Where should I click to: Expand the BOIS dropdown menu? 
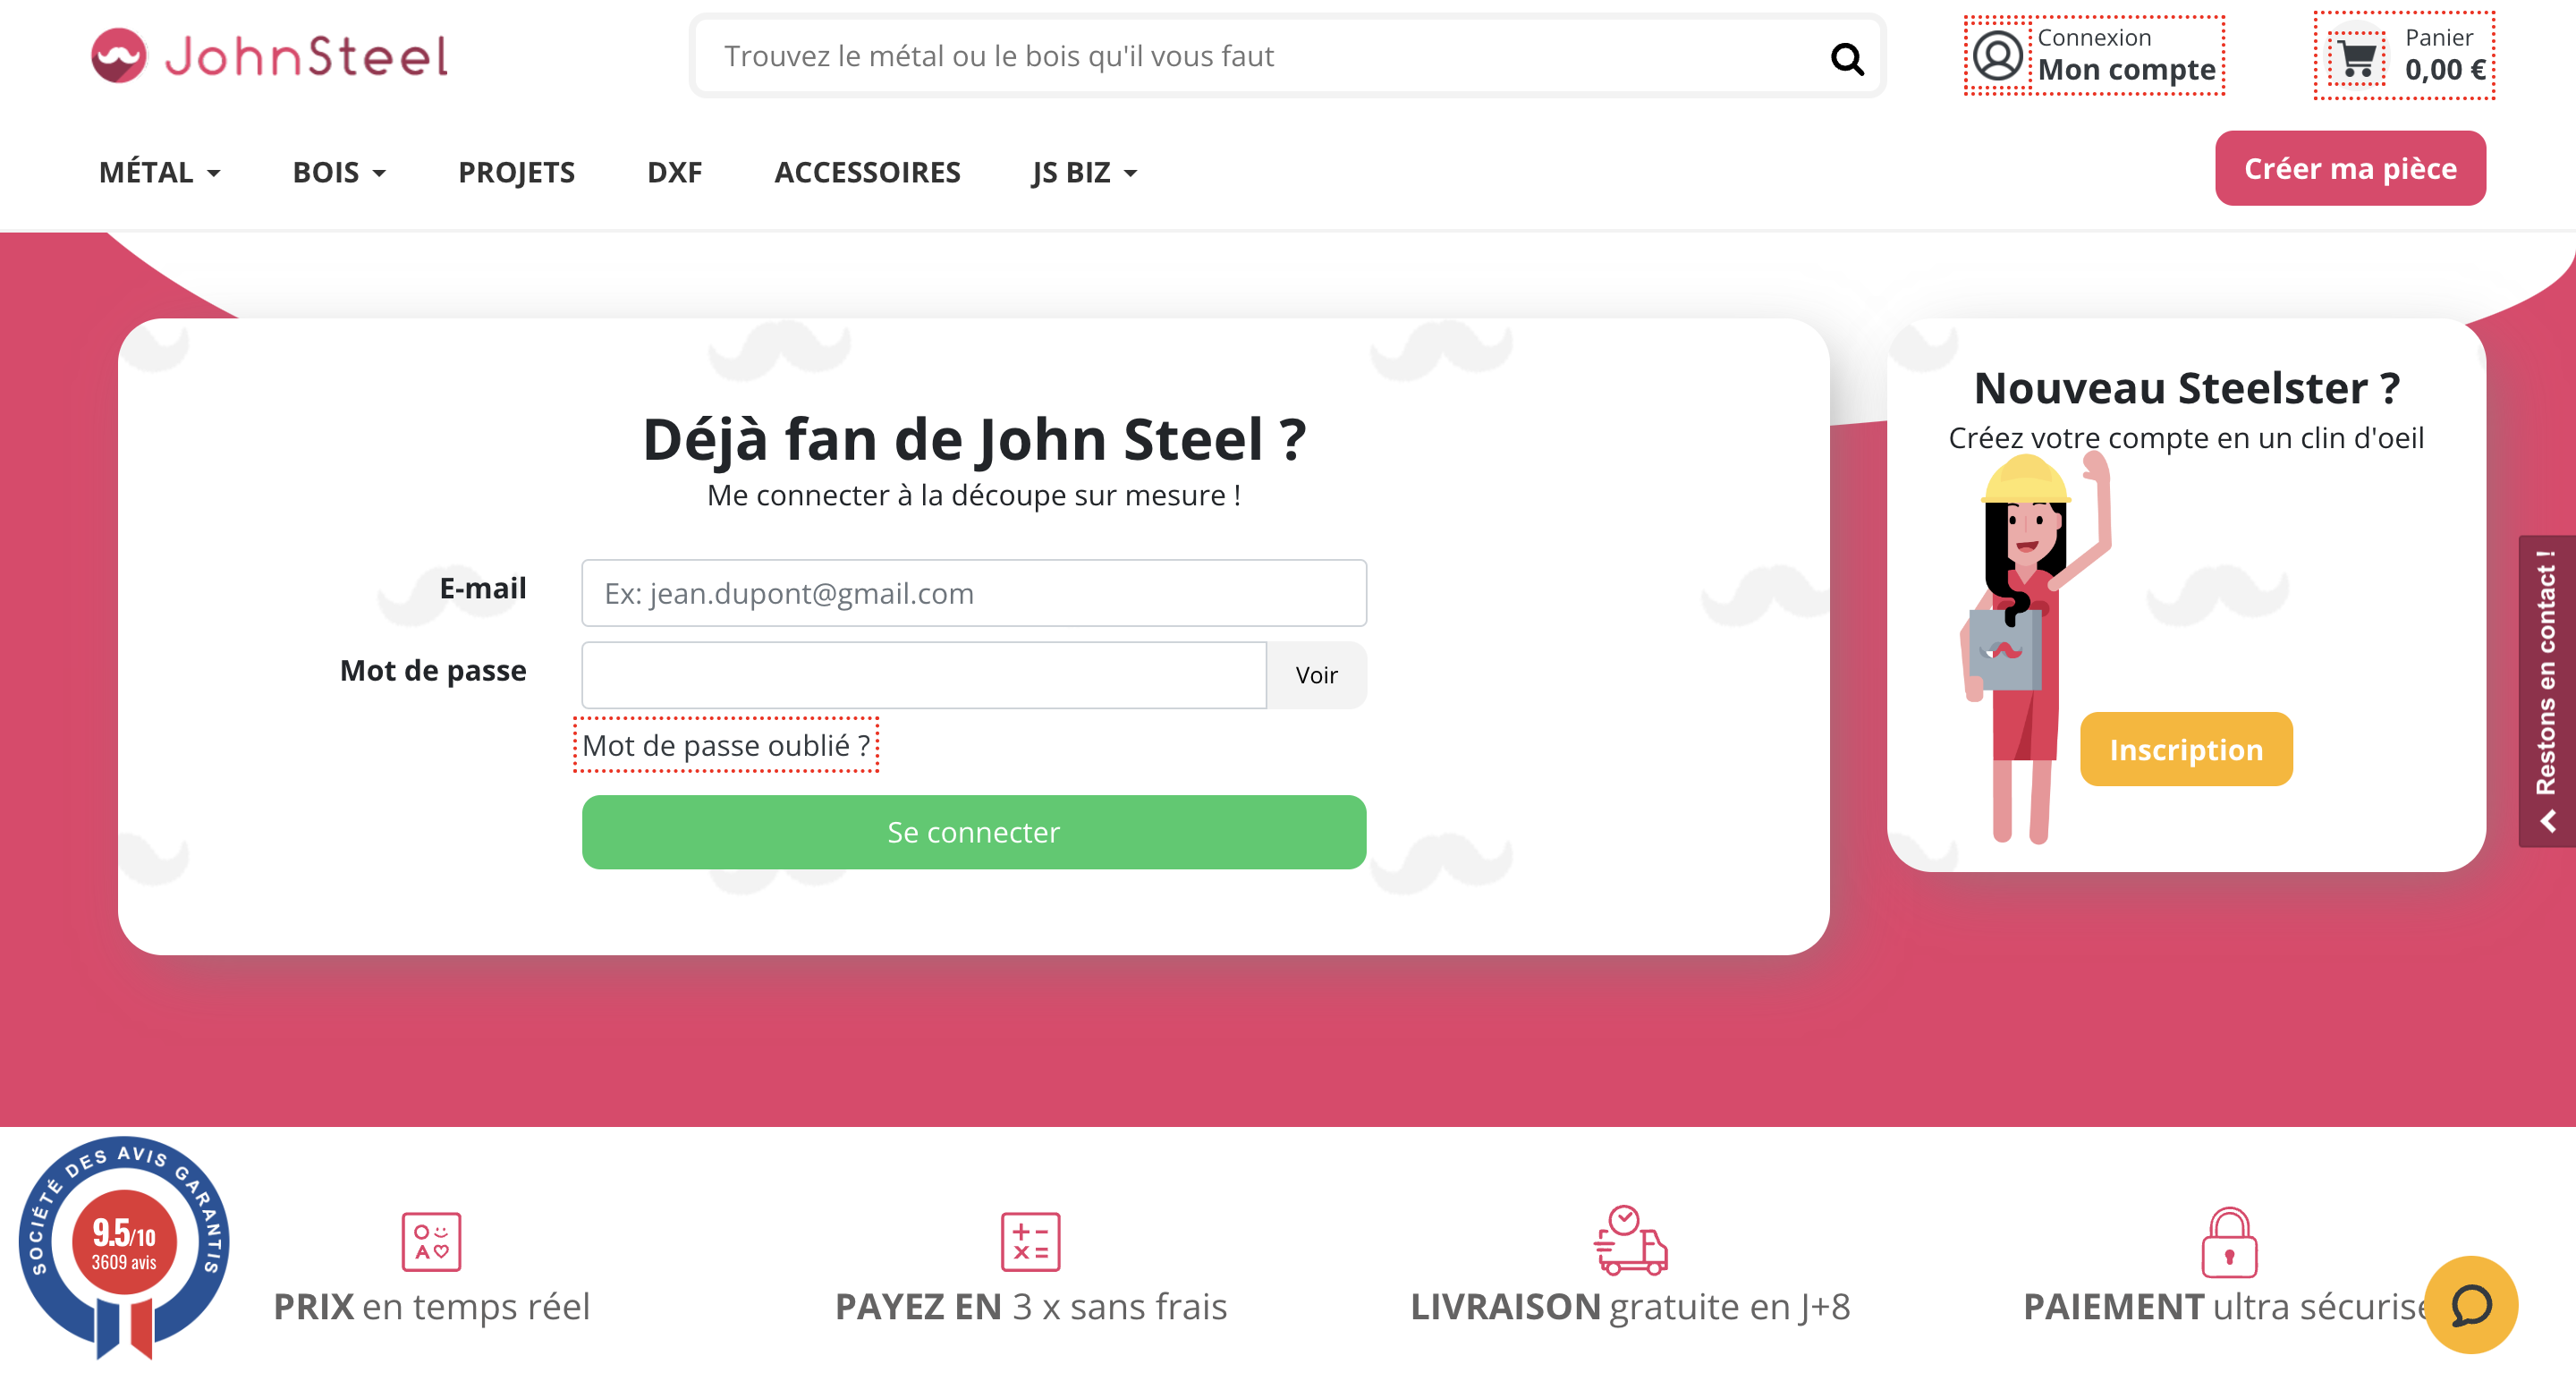(x=339, y=172)
